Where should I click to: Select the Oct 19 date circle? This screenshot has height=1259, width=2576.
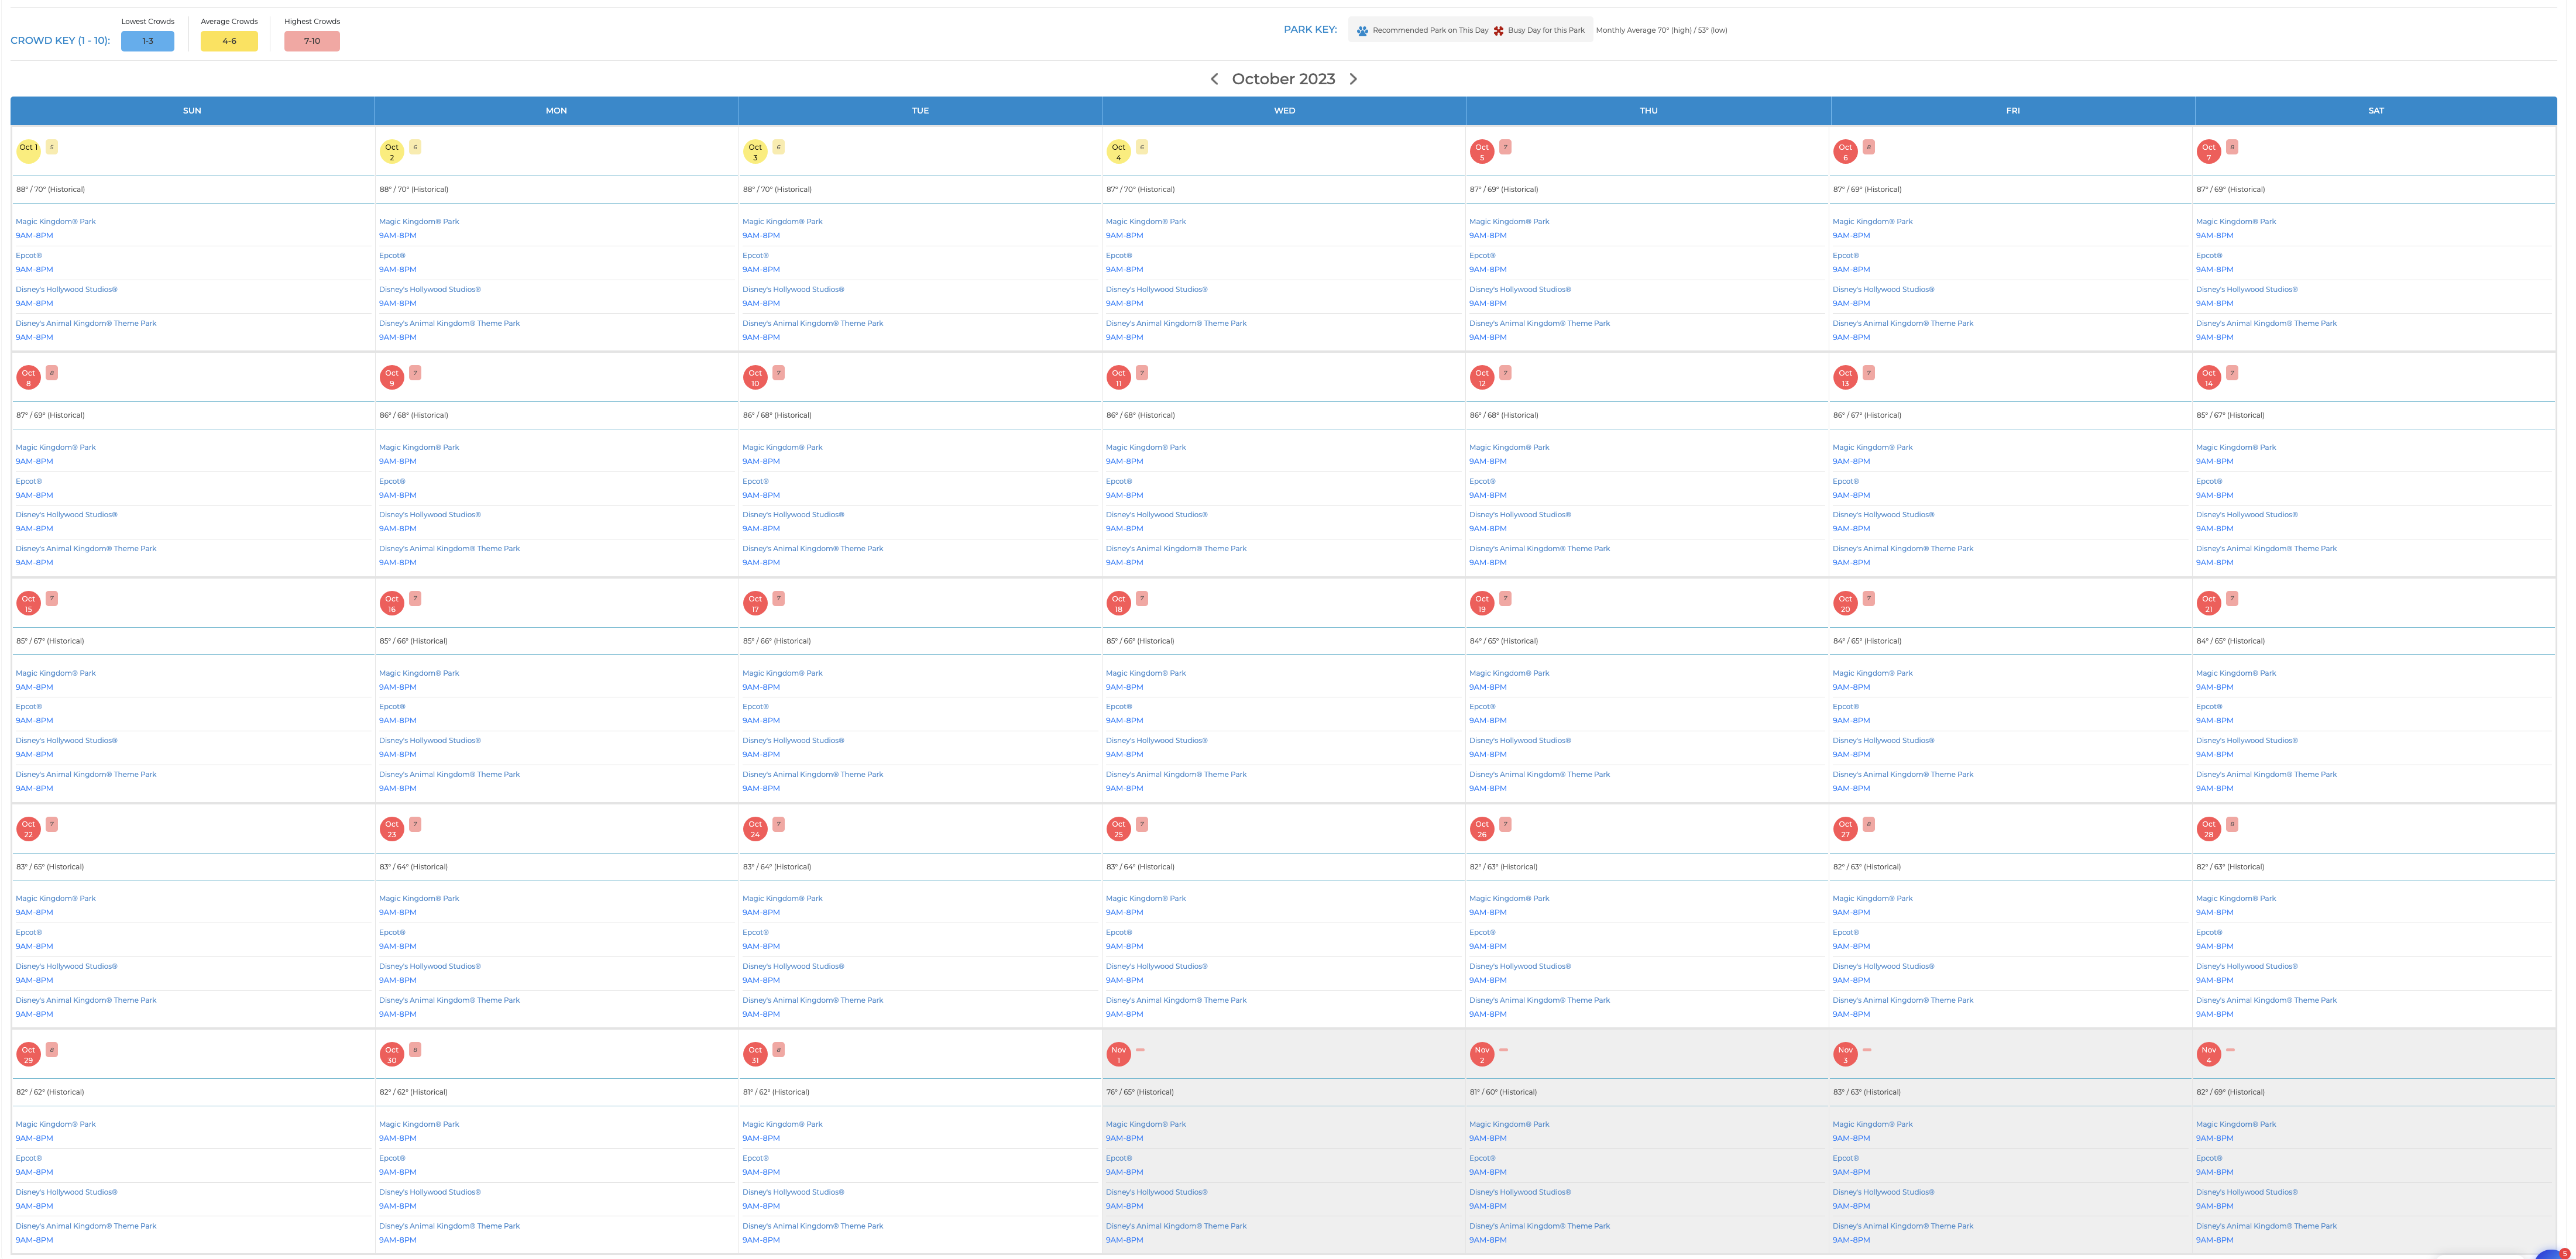point(1482,603)
